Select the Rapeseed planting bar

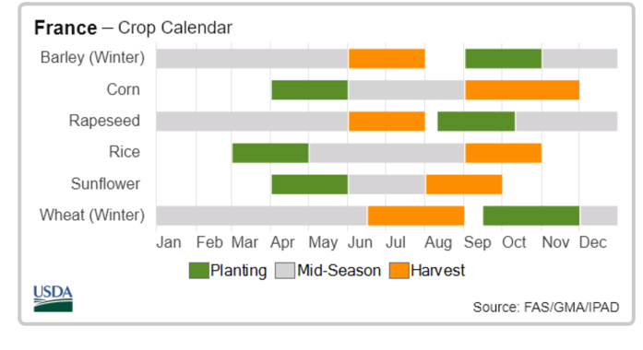pos(476,122)
